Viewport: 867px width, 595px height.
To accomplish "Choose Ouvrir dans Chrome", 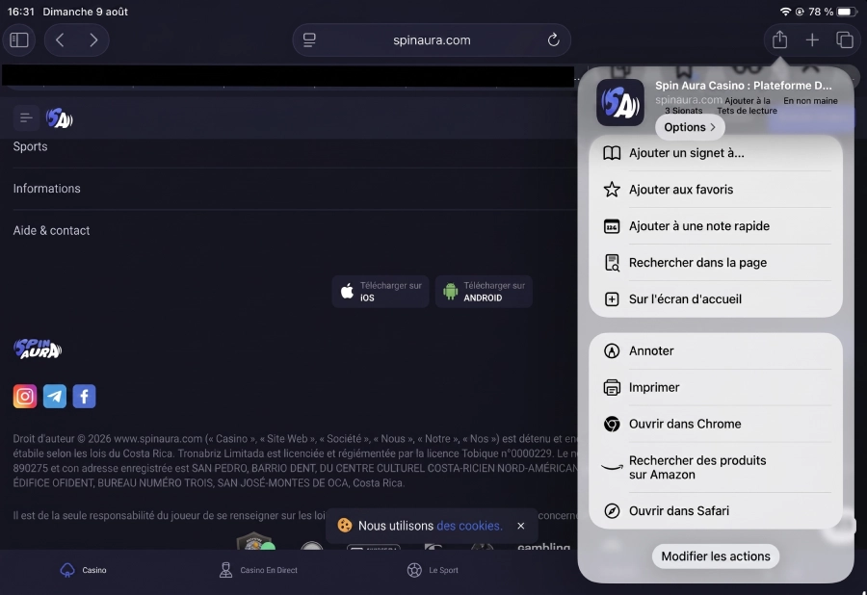I will coord(716,424).
